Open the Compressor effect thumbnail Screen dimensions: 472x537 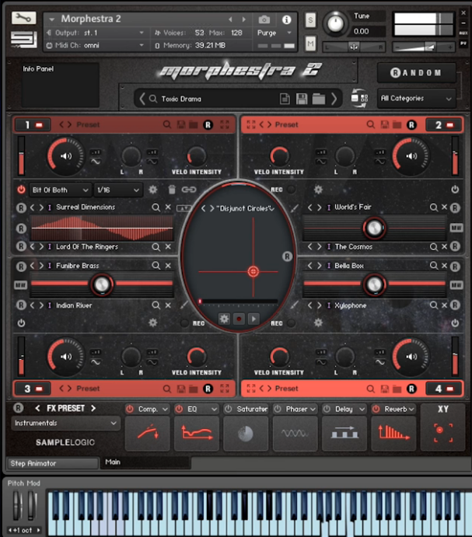pyautogui.click(x=148, y=433)
